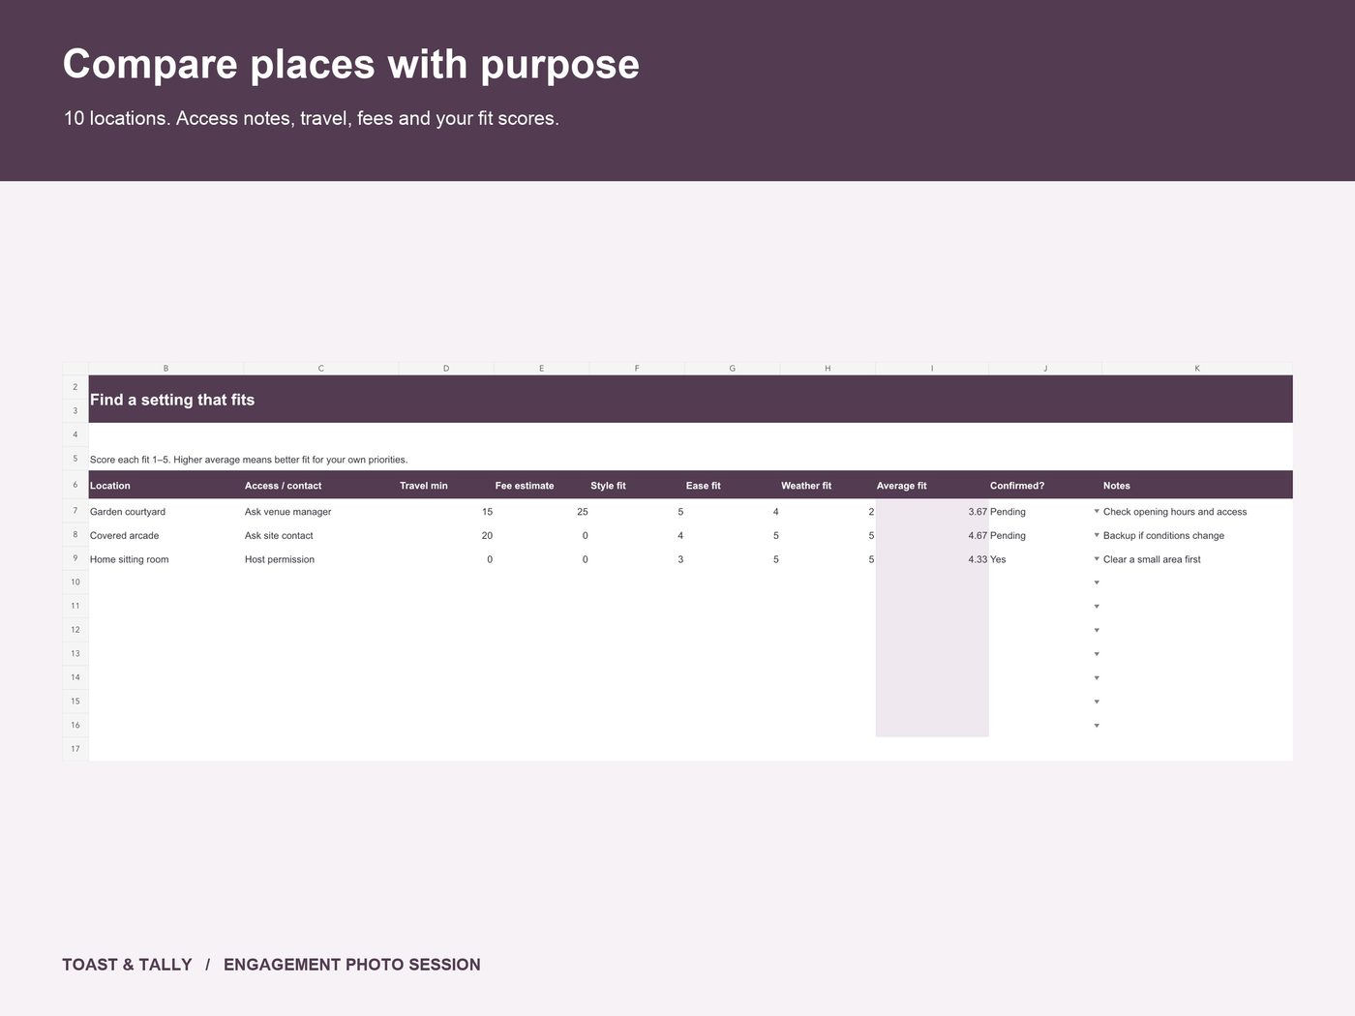Image resolution: width=1355 pixels, height=1016 pixels.
Task: Select the "Ask site contact" cell
Action: [x=320, y=535]
